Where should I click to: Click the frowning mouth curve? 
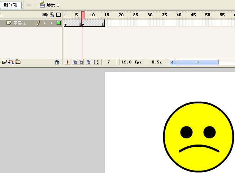pos(199,148)
